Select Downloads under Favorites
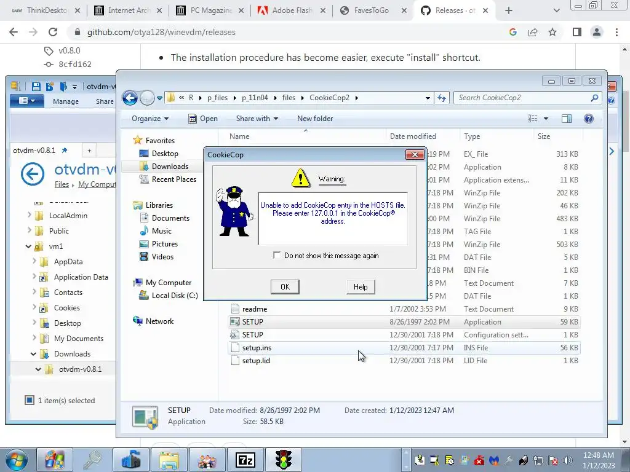This screenshot has width=630, height=472. [x=170, y=166]
